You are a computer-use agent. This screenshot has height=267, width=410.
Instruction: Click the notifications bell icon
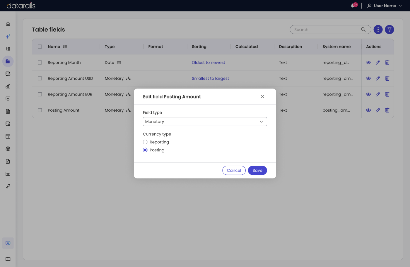(353, 6)
